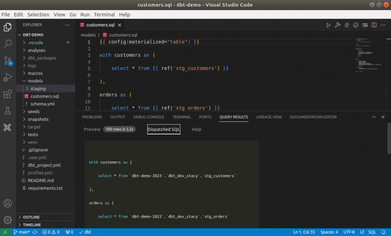Open Explorer Views and More Actions ellipsis

coord(67,25)
